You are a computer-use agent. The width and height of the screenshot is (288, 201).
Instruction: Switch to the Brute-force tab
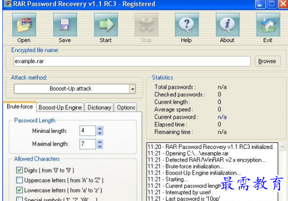[x=20, y=107]
